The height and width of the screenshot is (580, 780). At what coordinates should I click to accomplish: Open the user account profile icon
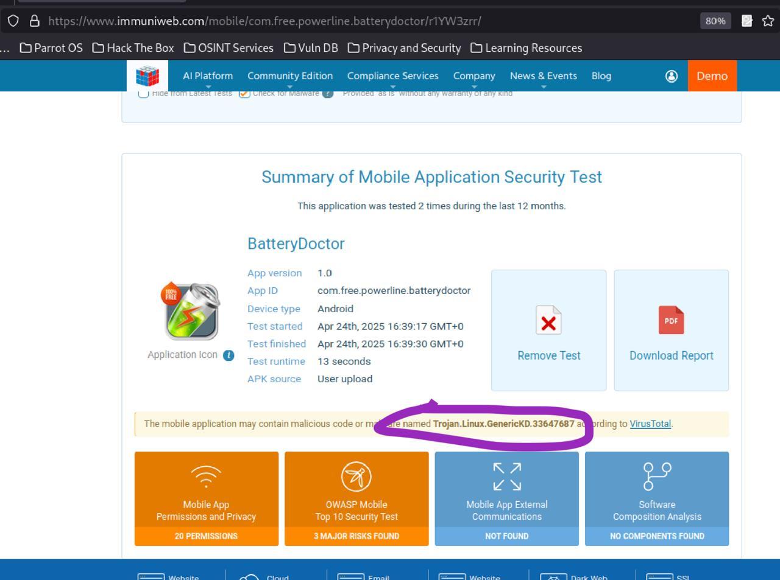[x=672, y=76]
